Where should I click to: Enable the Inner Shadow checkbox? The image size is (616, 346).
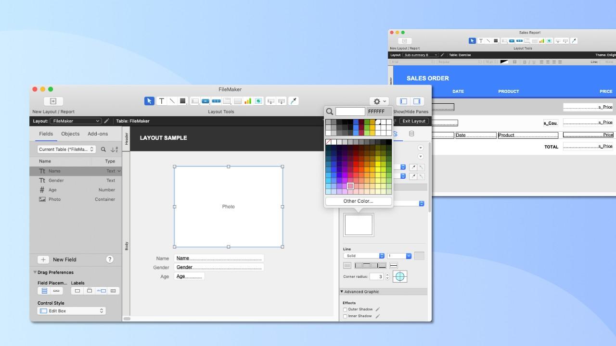(345, 316)
